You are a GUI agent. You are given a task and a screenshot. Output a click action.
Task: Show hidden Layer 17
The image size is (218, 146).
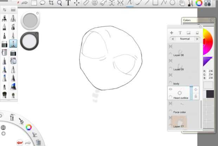point(171,118)
